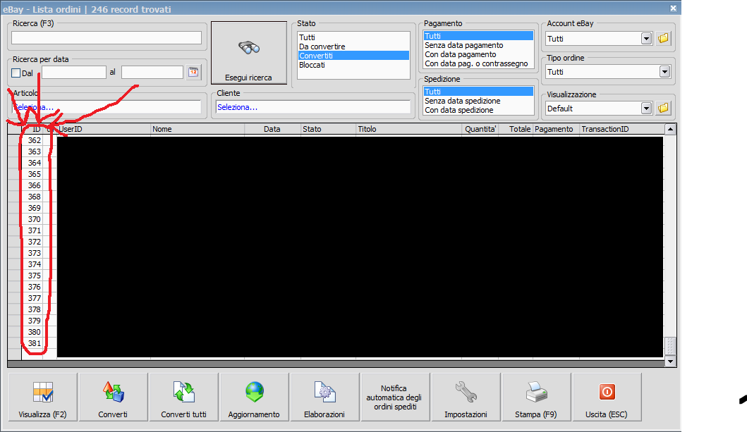Sort by Nome column header
Screen dimensions: 747x432
point(198,129)
